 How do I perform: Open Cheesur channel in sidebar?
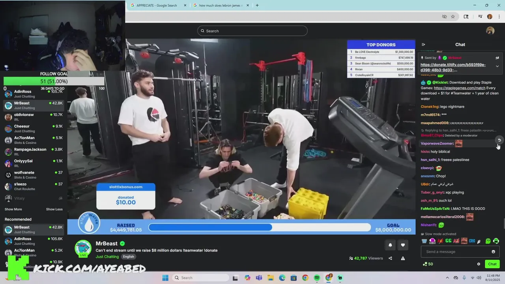[x=34, y=129]
